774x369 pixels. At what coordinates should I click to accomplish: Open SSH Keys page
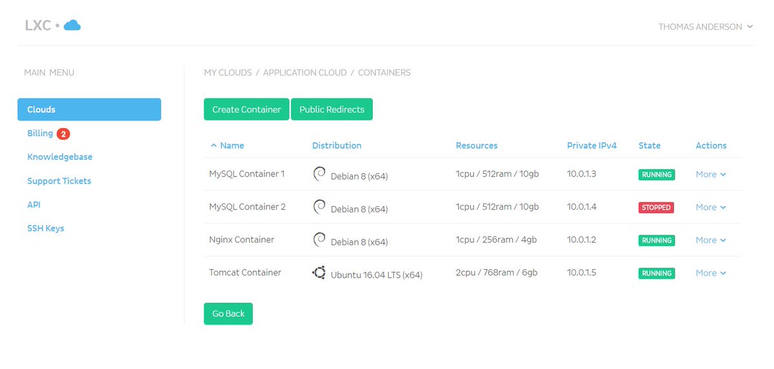click(x=45, y=229)
